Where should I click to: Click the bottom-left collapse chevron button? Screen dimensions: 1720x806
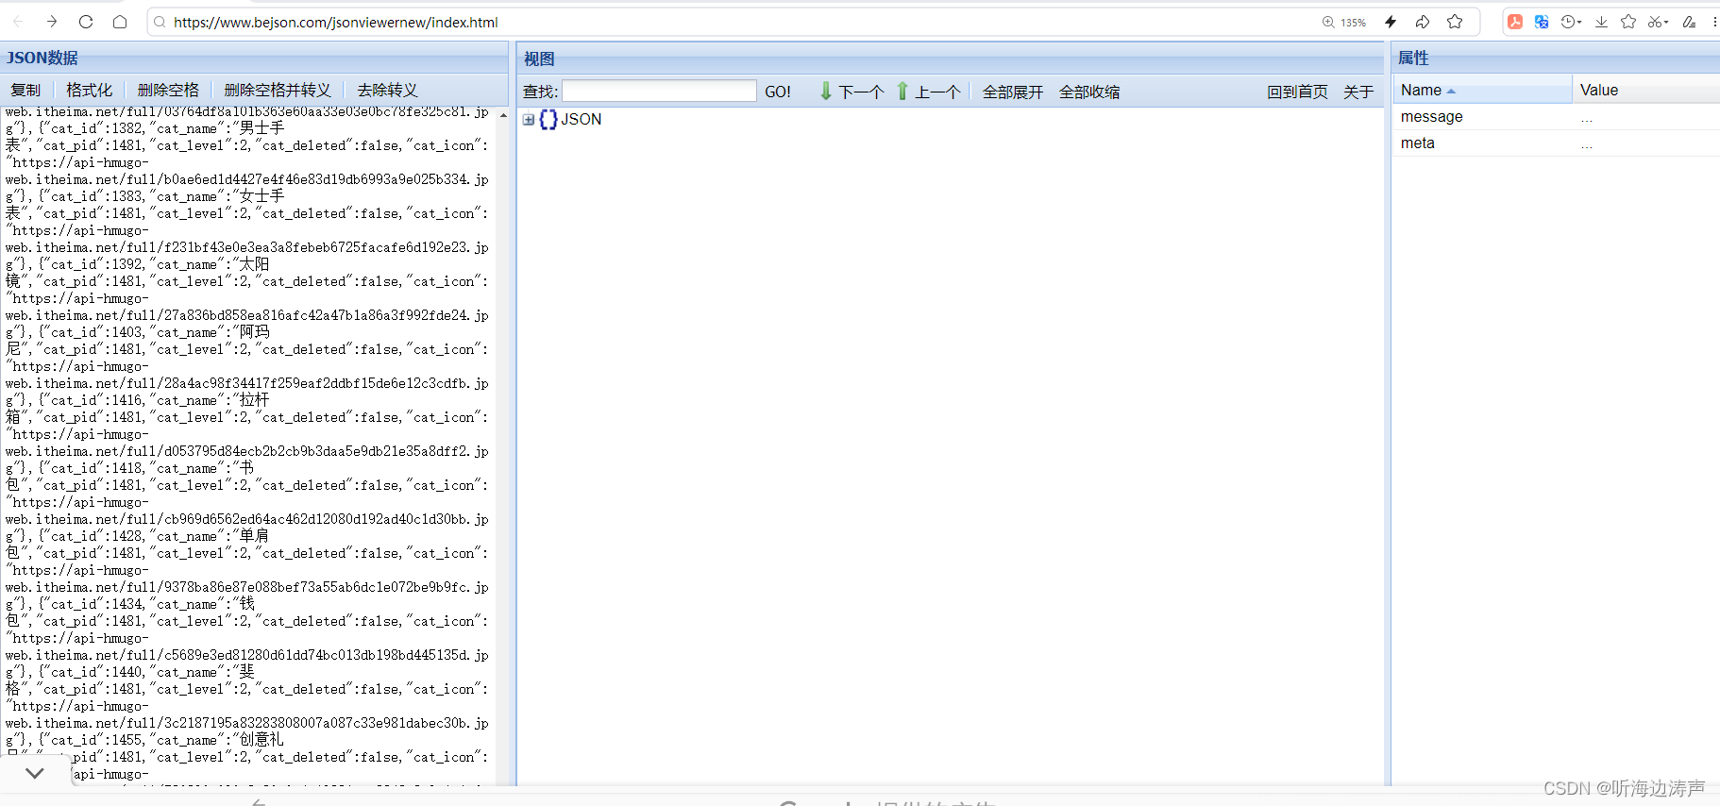click(35, 773)
